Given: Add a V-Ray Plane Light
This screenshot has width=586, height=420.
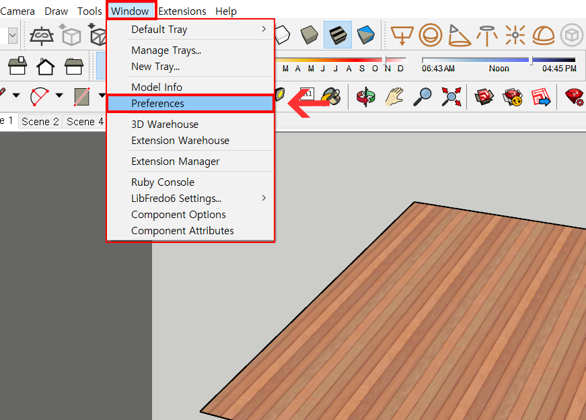Looking at the screenshot, I should click(402, 36).
